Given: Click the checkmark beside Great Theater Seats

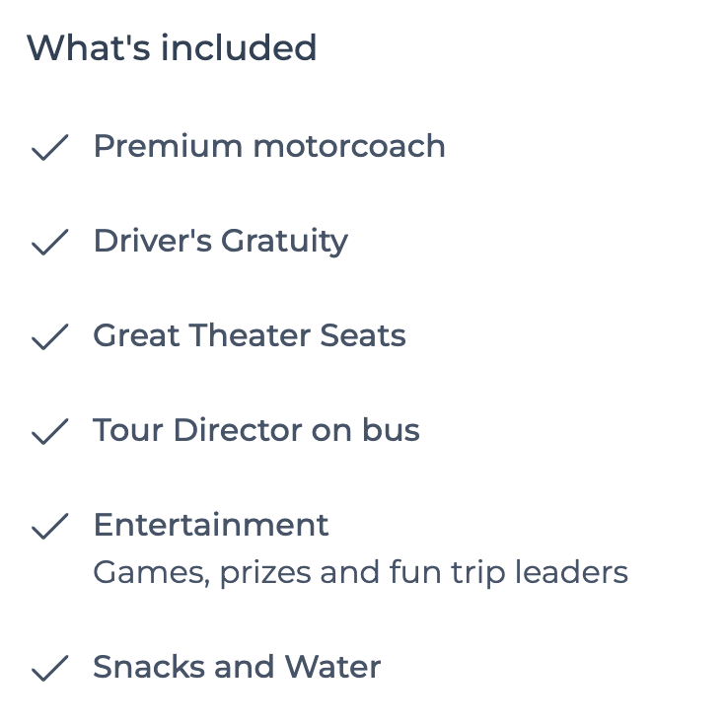Looking at the screenshot, I should (x=50, y=336).
